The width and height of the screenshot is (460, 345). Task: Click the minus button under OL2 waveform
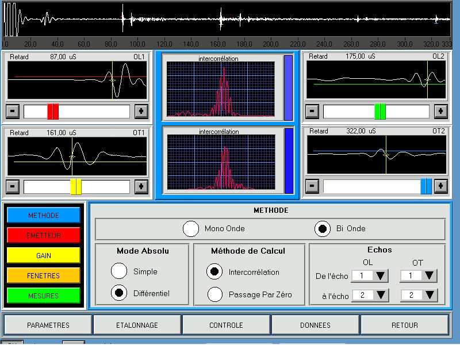click(x=312, y=112)
